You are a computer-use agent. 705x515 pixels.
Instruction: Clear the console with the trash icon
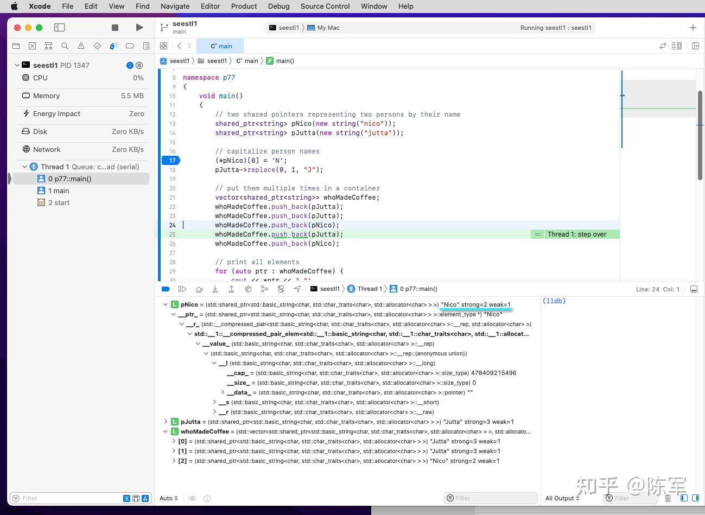(x=668, y=498)
